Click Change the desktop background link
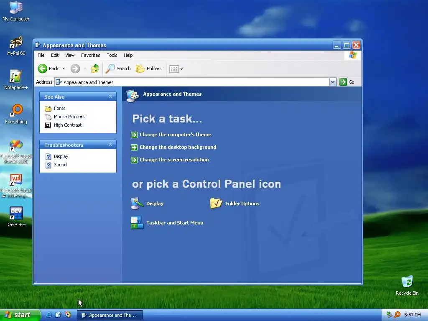 tap(178, 147)
